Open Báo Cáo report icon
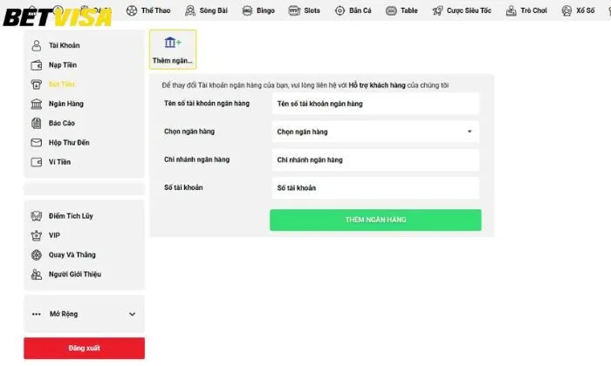 click(x=36, y=123)
